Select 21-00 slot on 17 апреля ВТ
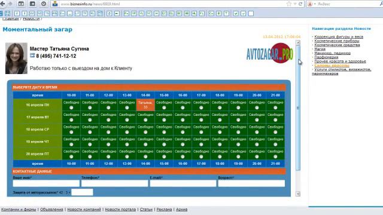 [x=275, y=120]
